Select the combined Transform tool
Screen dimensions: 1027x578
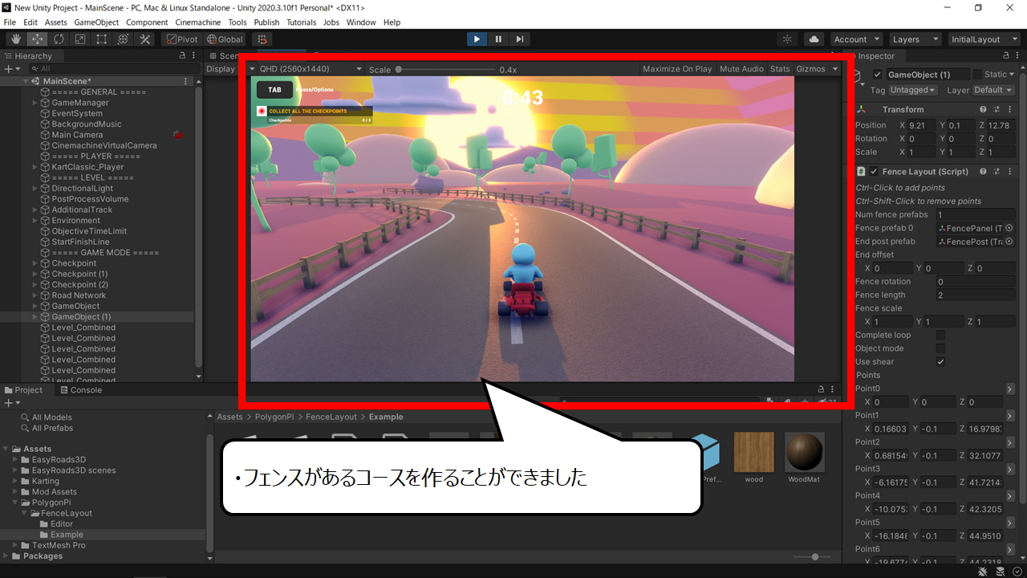124,39
